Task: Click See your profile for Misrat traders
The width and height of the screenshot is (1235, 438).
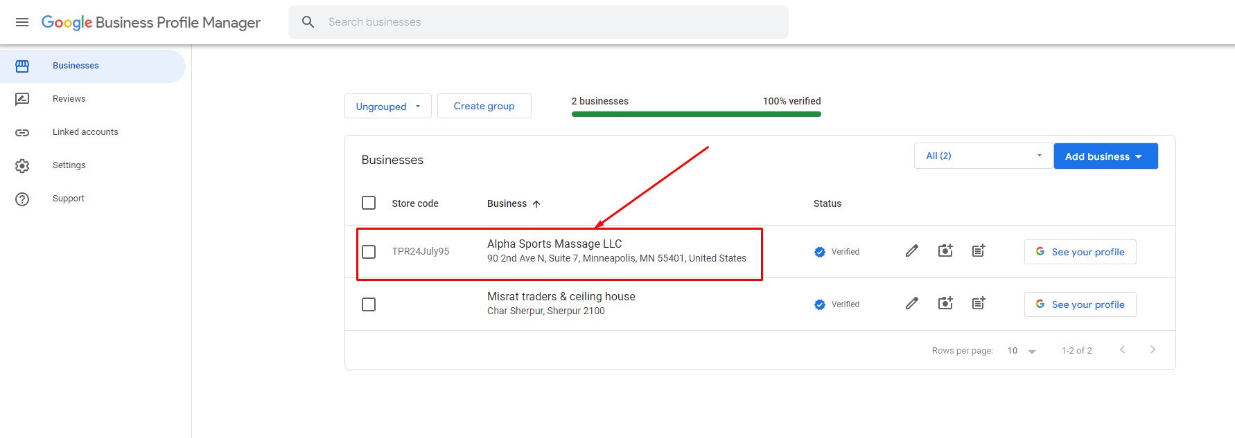Action: (x=1080, y=304)
